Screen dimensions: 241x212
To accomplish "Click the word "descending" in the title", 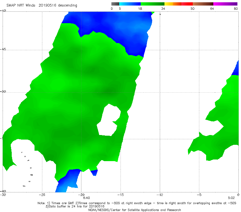I will point(68,6).
